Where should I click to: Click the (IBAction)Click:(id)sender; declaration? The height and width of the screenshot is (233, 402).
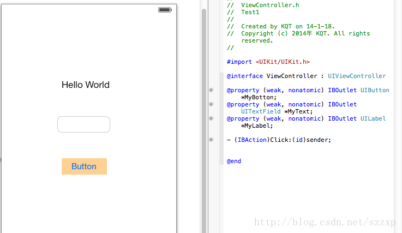click(279, 140)
